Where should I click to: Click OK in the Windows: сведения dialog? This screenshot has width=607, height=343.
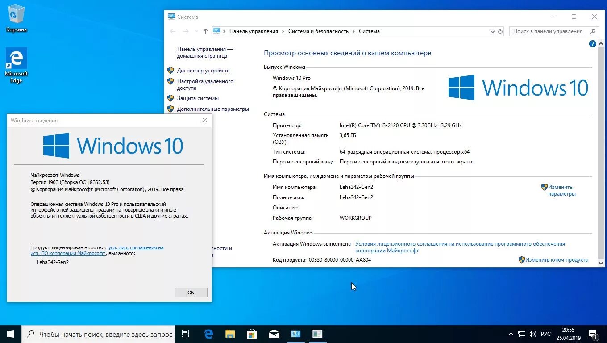tap(191, 293)
